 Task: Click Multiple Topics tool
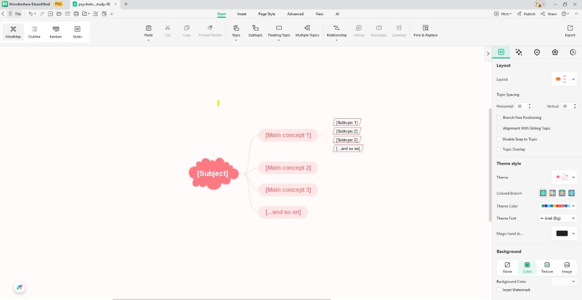tap(307, 31)
